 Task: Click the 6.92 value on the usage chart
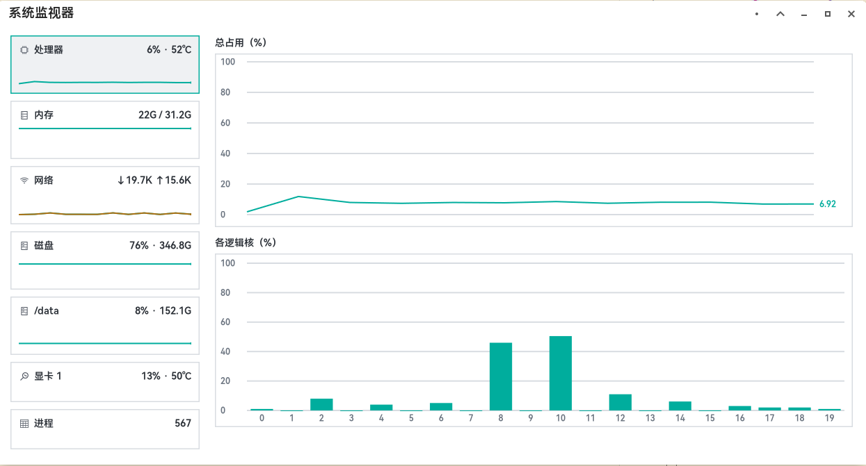point(828,204)
